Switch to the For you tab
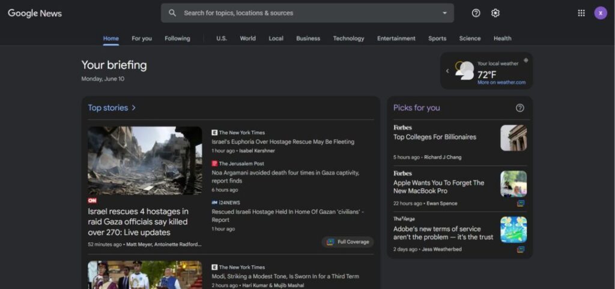 [x=142, y=38]
